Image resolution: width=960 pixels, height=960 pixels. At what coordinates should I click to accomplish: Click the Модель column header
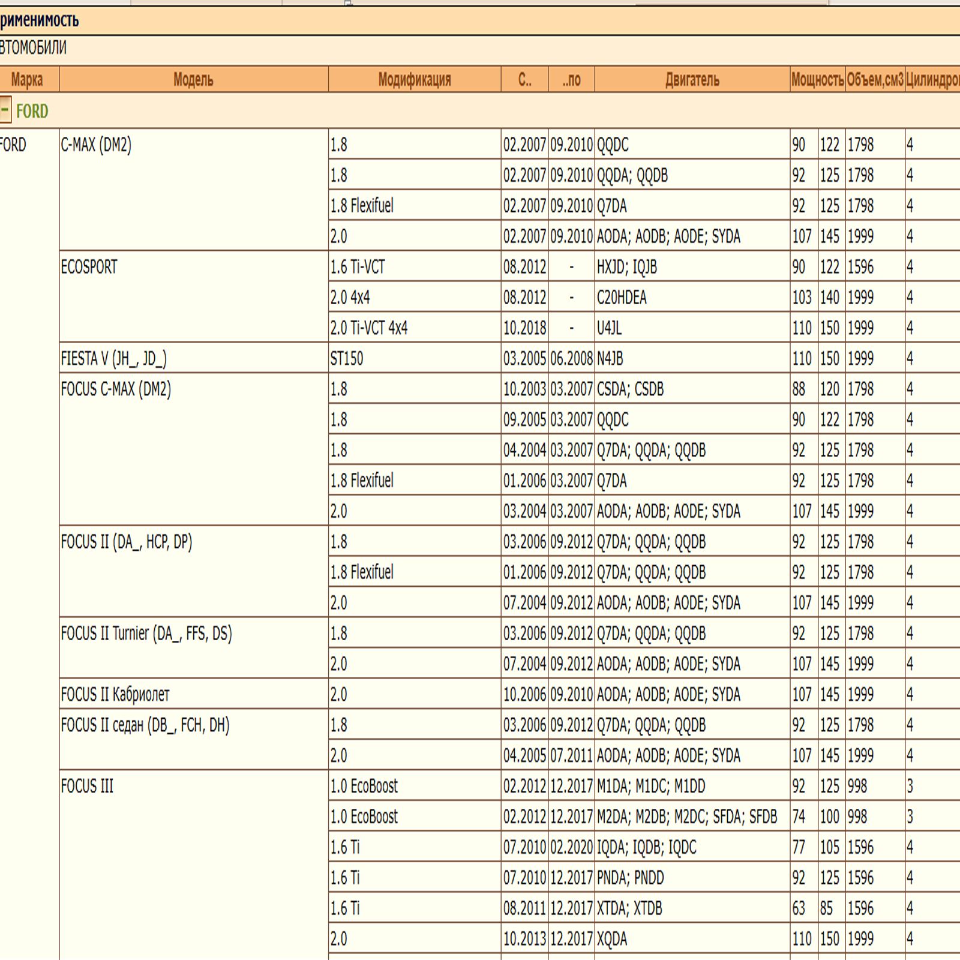pos(193,79)
